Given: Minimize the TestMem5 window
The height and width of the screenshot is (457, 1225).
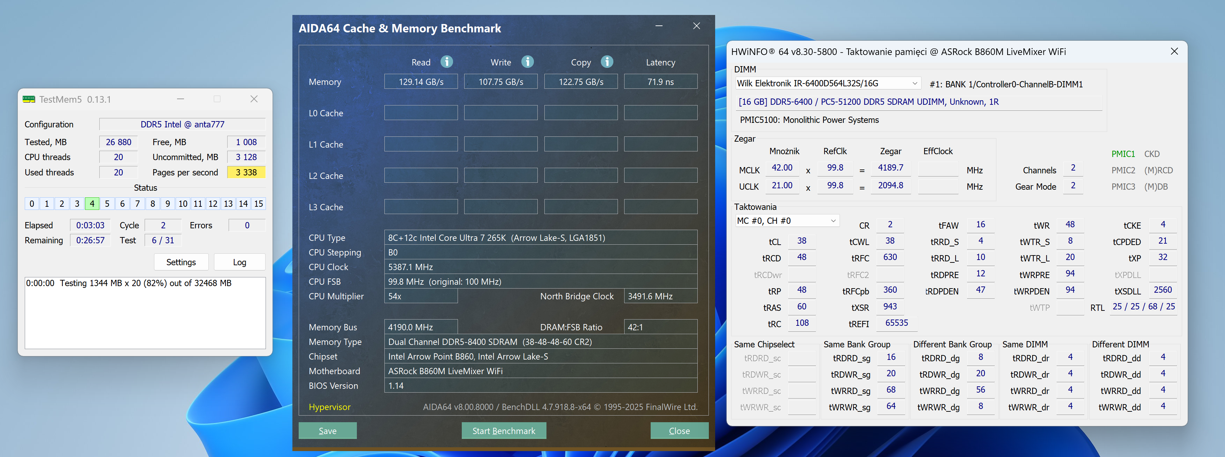Looking at the screenshot, I should [x=180, y=99].
